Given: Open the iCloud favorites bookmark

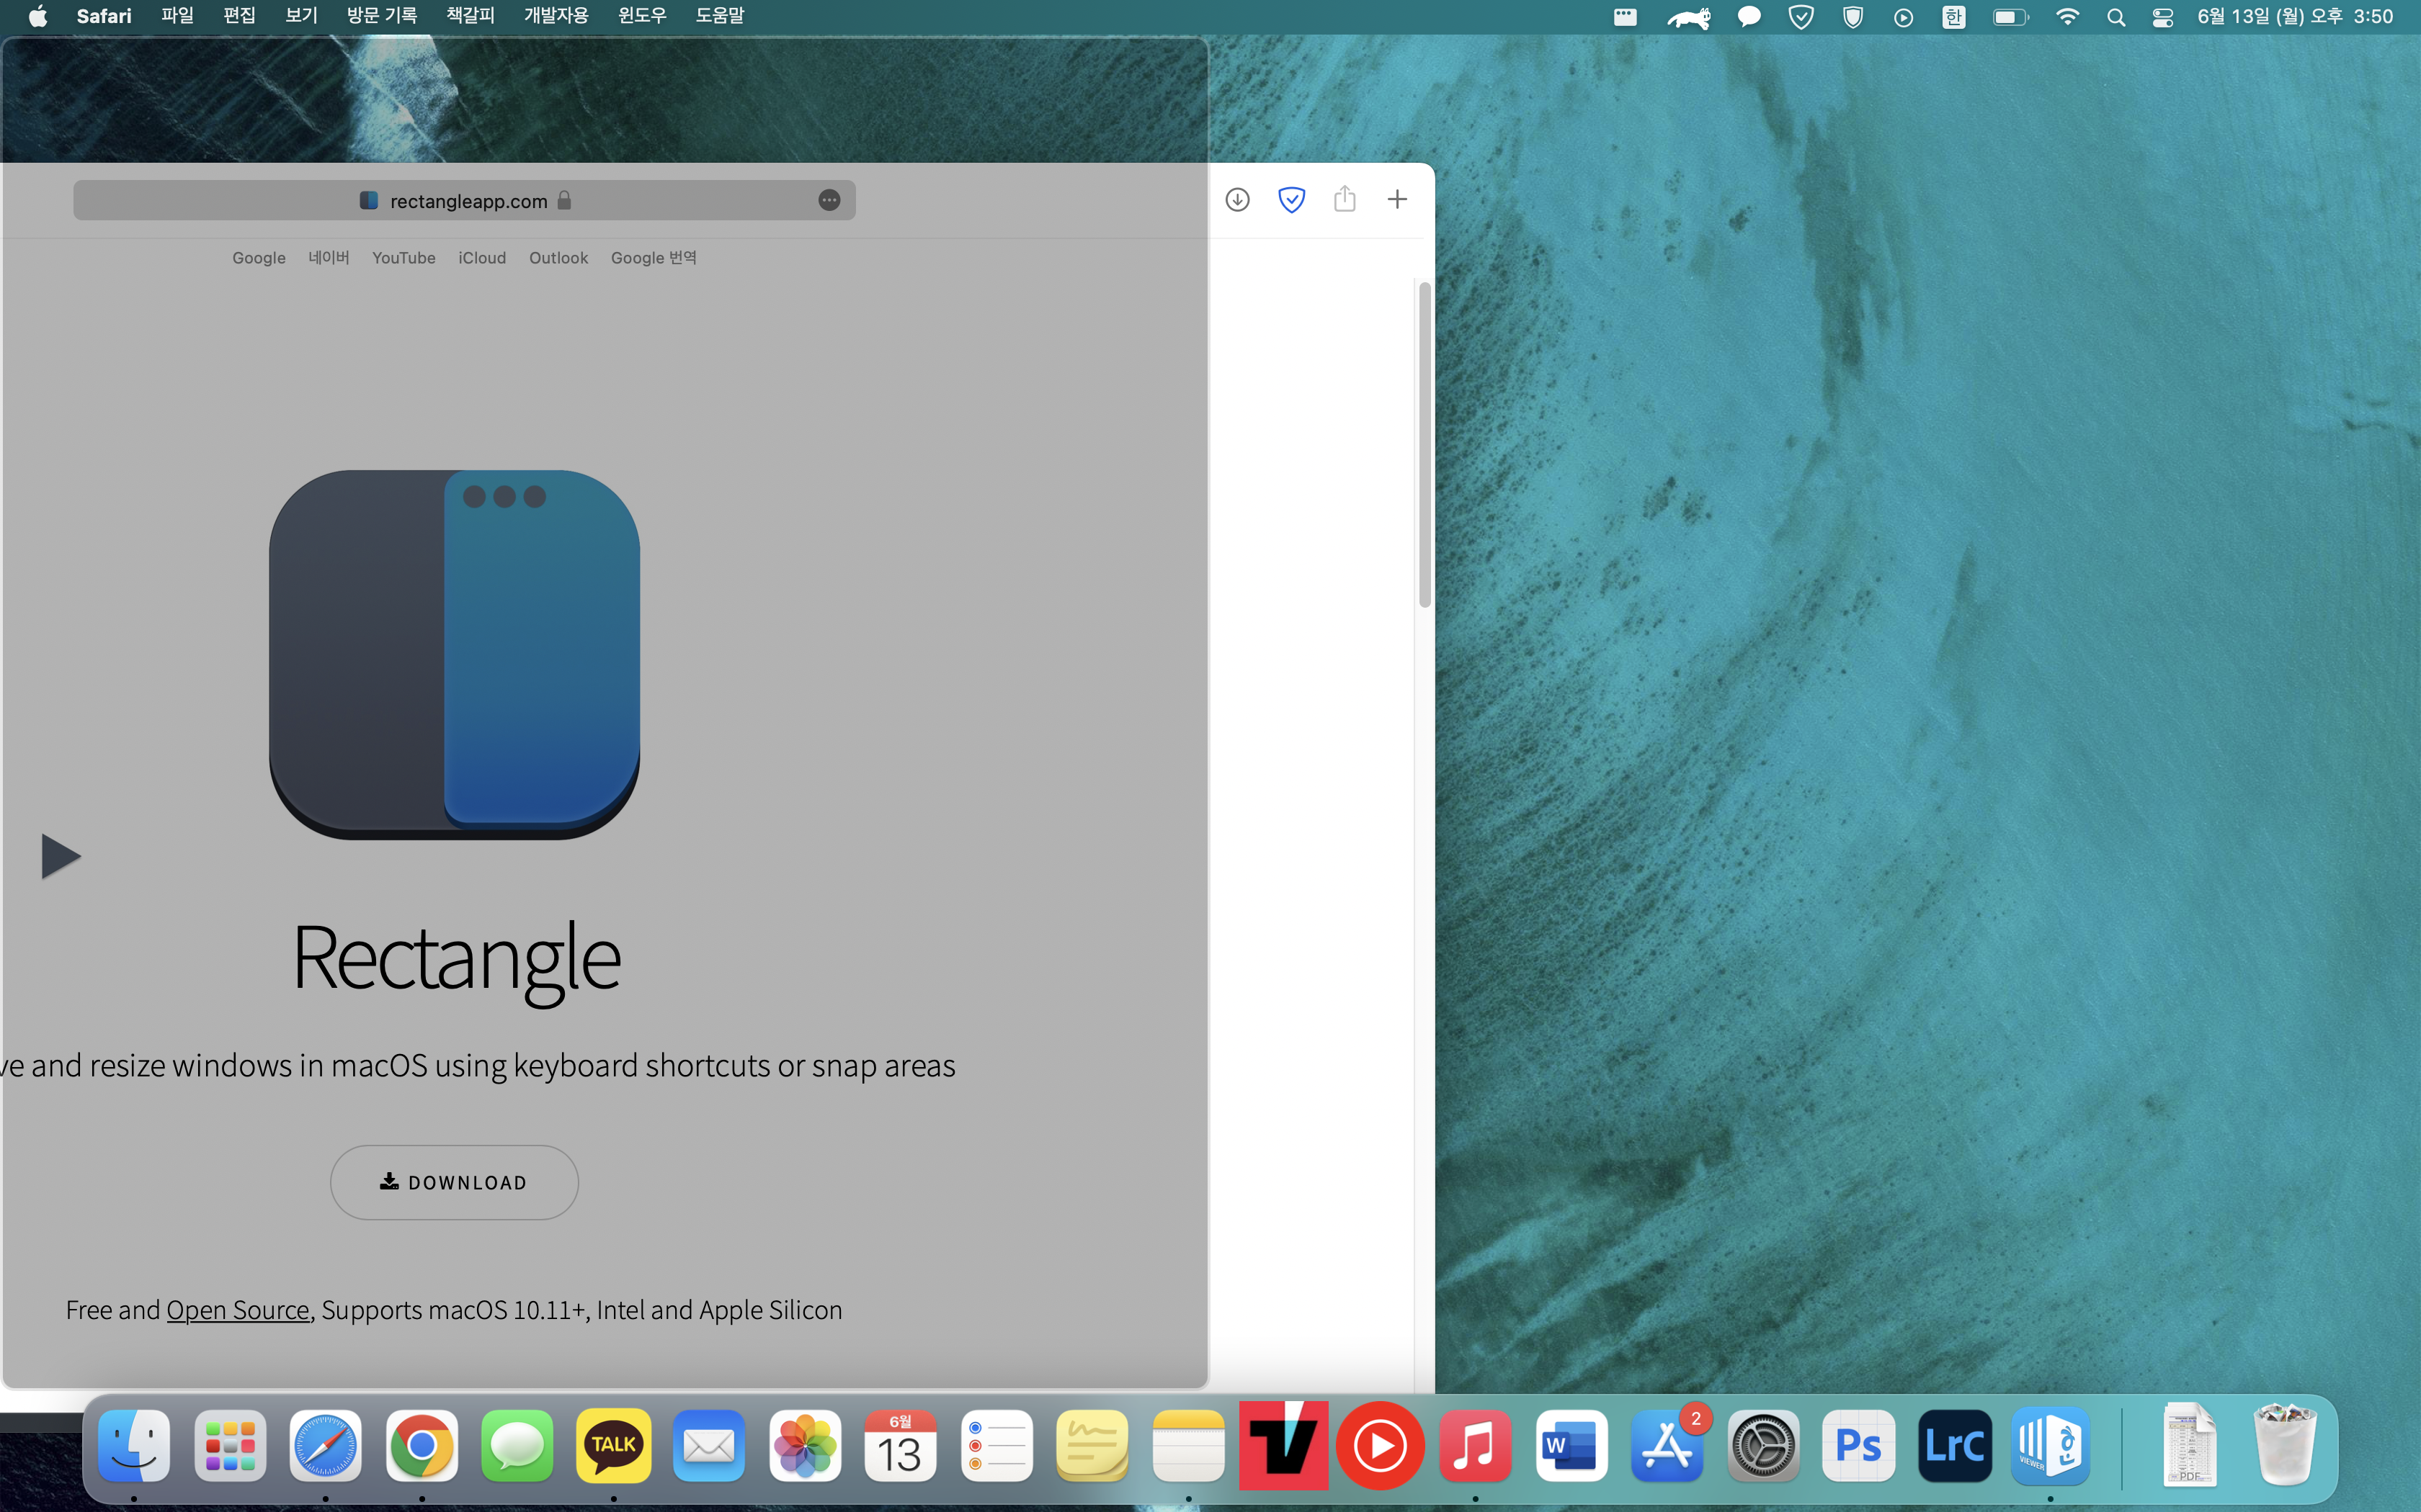Looking at the screenshot, I should coord(482,258).
